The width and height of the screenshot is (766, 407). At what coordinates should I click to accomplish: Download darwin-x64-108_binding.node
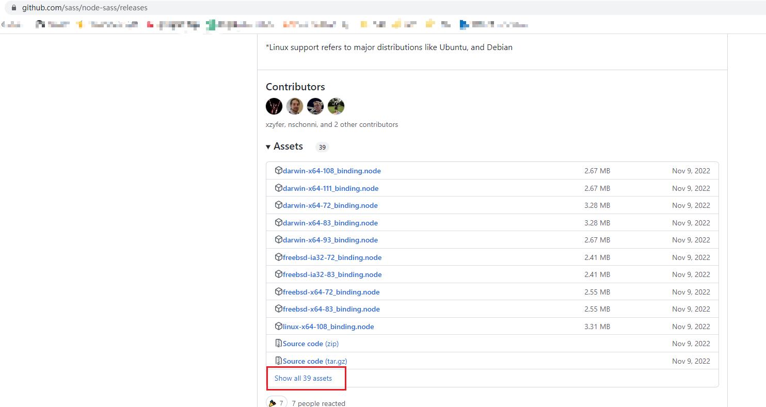point(332,171)
